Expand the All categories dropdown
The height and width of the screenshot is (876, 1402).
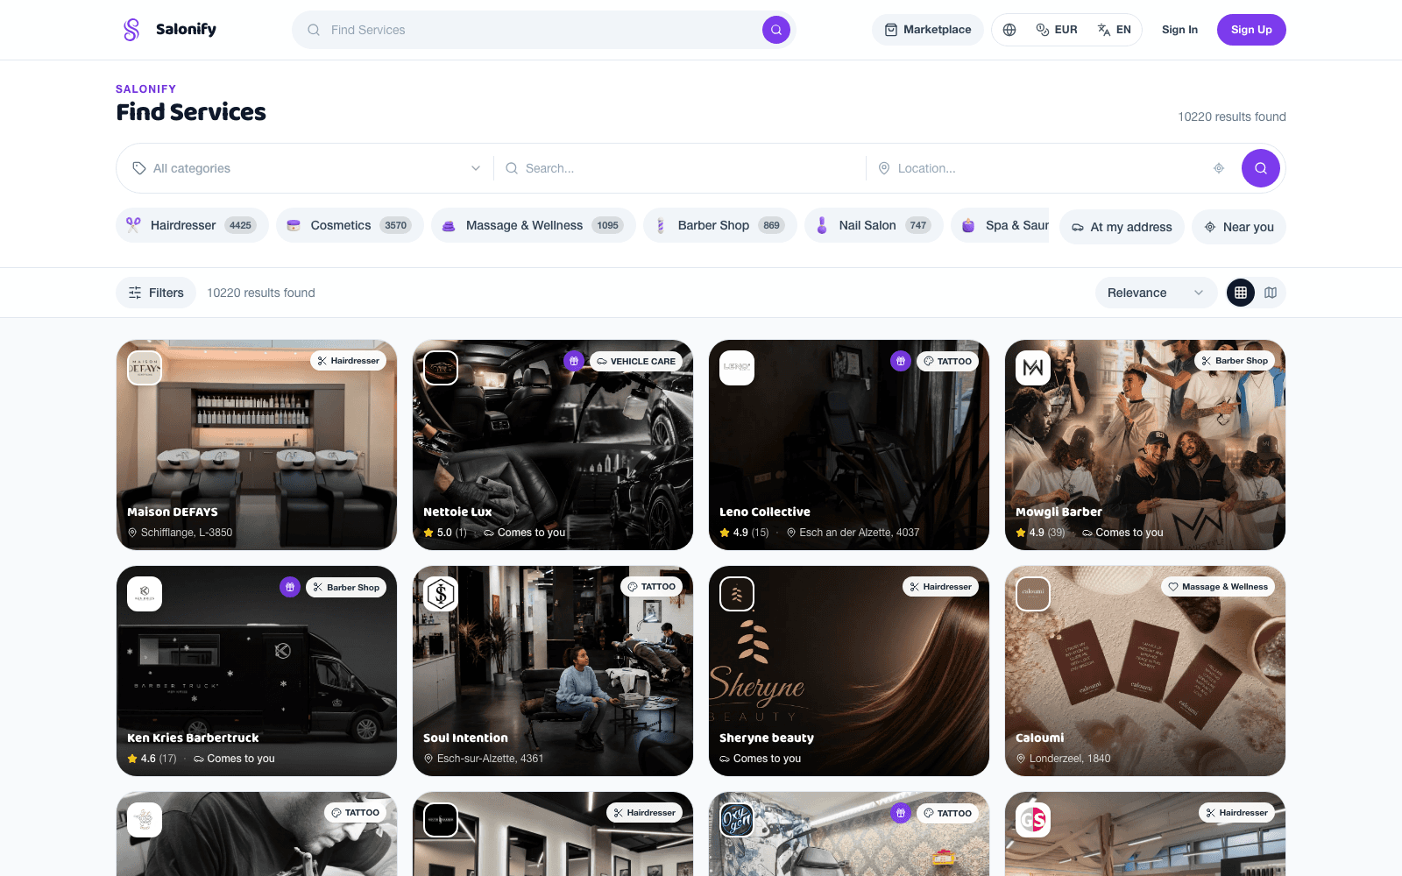coord(307,168)
